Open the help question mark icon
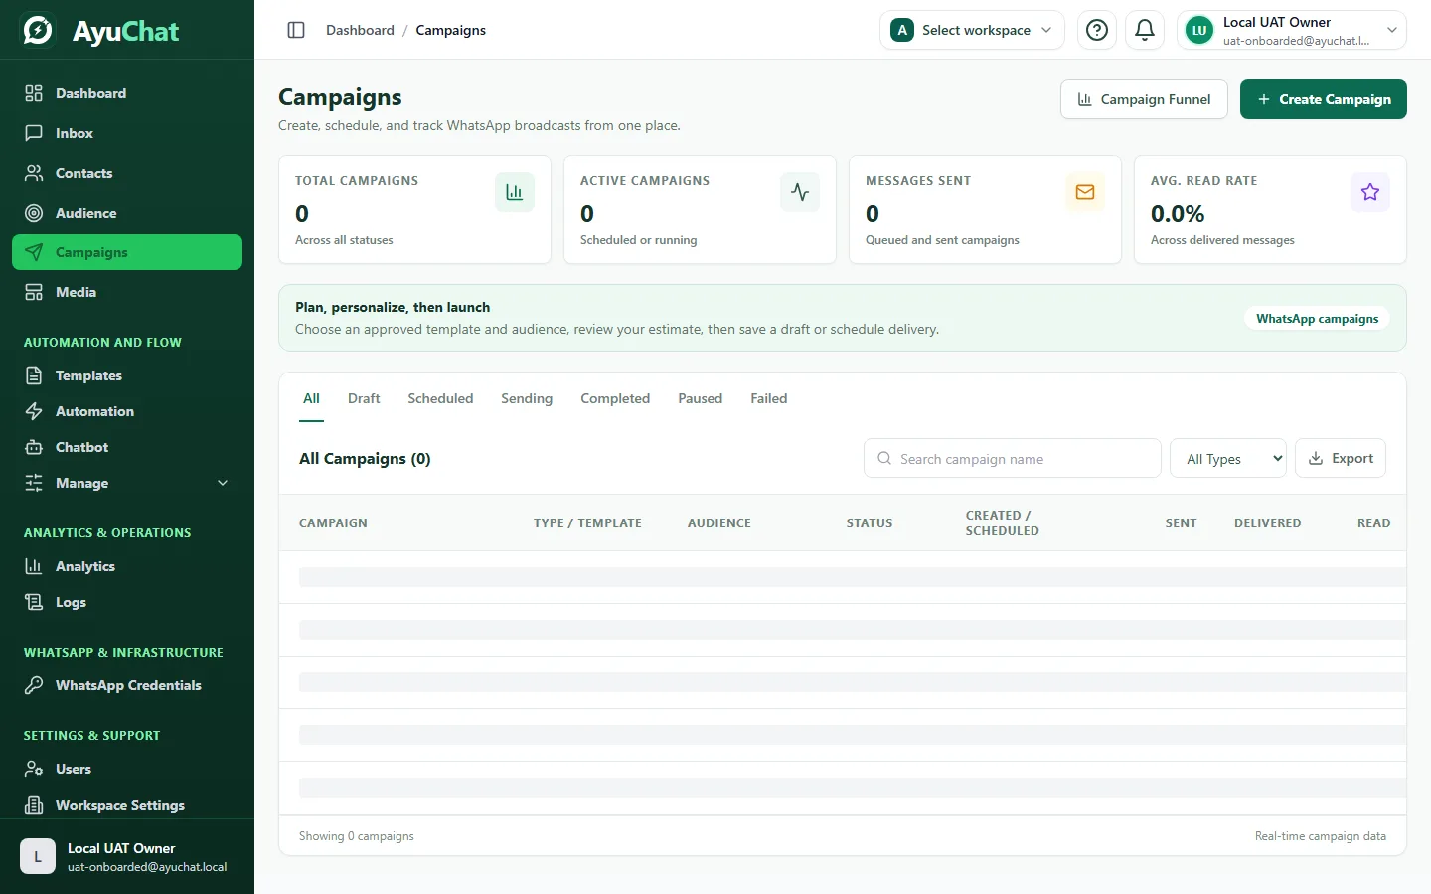Image resolution: width=1431 pixels, height=894 pixels. pos(1097,30)
